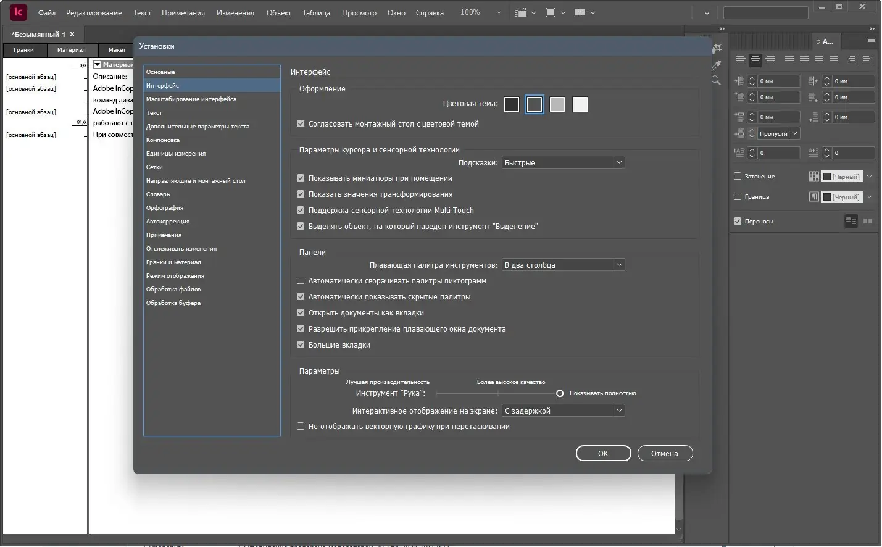
Task: Open the 100% zoom level dropdown
Action: [x=499, y=12]
